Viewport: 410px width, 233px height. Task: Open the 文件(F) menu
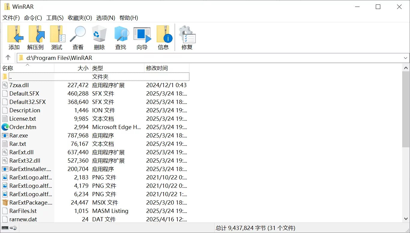point(11,18)
